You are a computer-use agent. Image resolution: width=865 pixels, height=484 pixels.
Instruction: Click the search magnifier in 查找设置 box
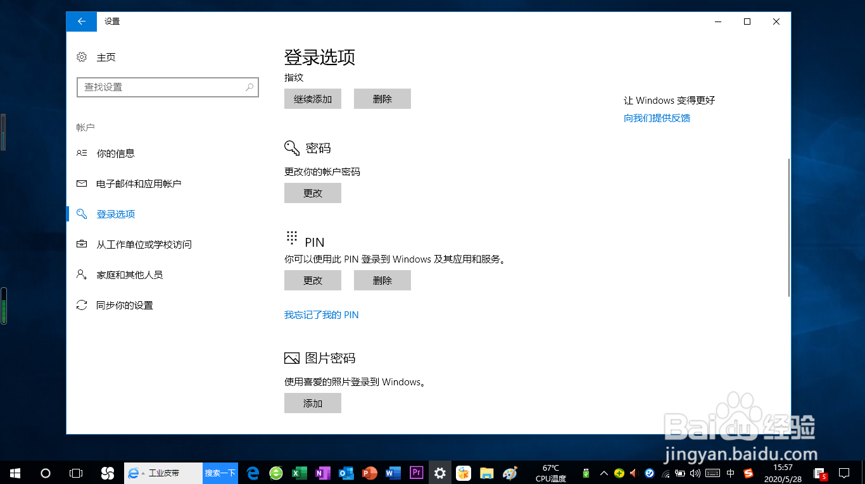click(250, 87)
